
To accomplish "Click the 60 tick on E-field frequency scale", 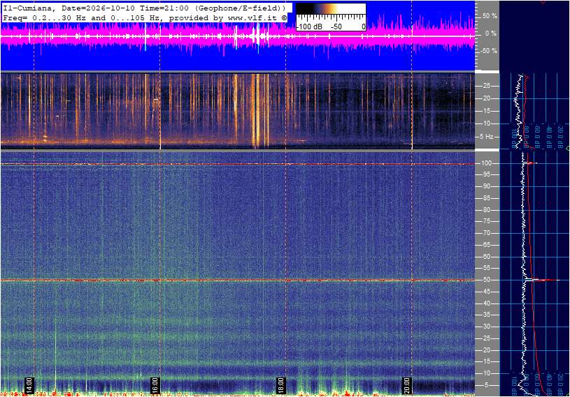I will point(486,256).
